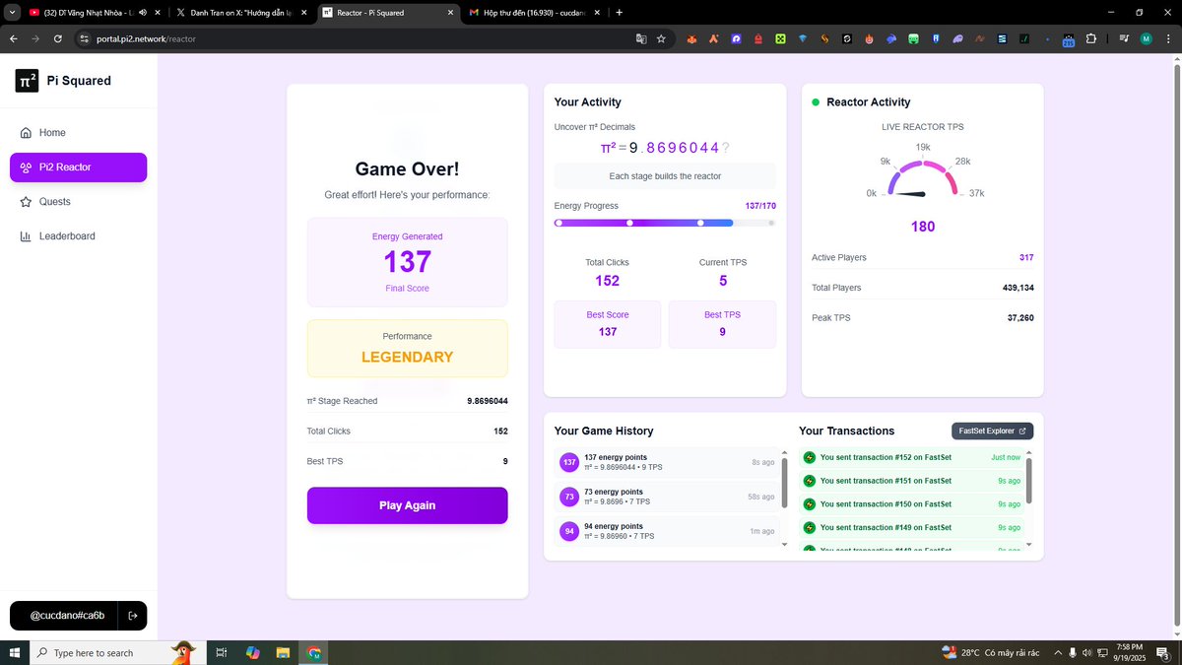Image resolution: width=1182 pixels, height=665 pixels.
Task: Open the FastSet Explorer link
Action: [992, 431]
